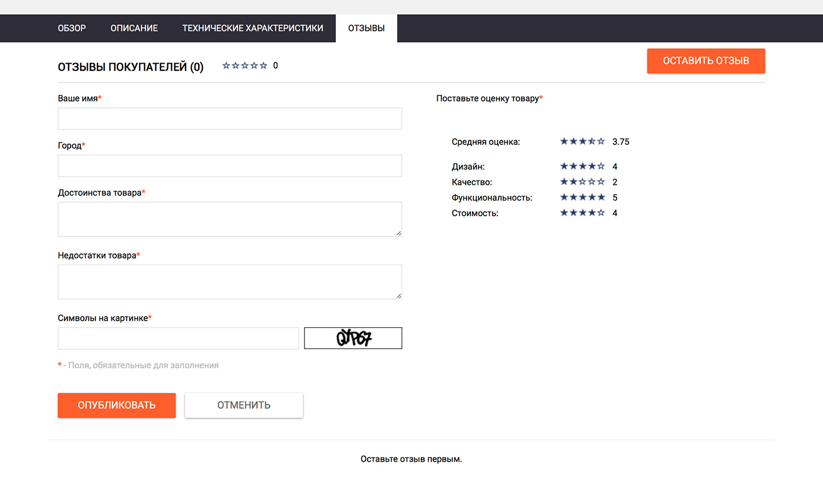Image resolution: width=823 pixels, height=494 pixels.
Task: Click the third star in the Качество row
Action: [583, 182]
